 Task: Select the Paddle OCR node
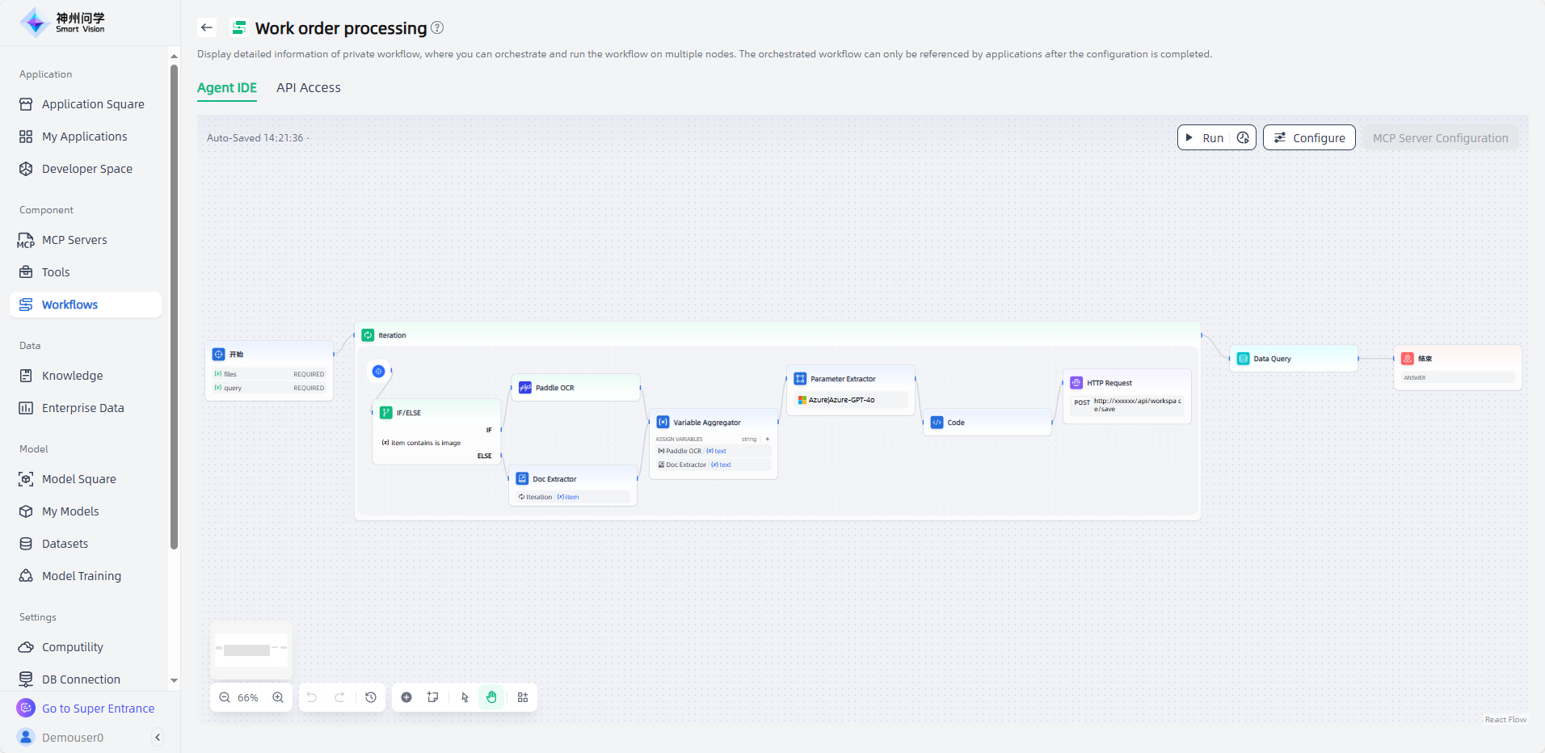point(575,388)
